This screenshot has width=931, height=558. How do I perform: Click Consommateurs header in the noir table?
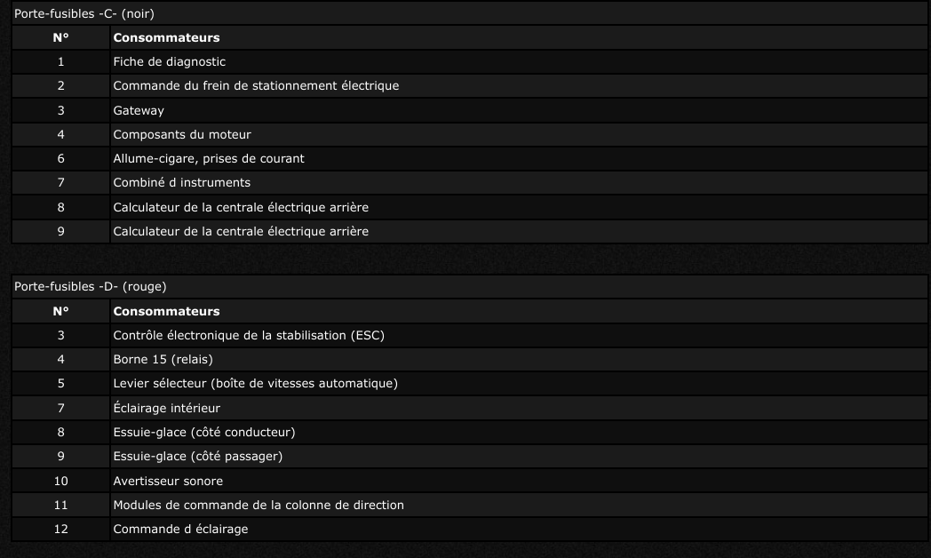[x=166, y=37]
